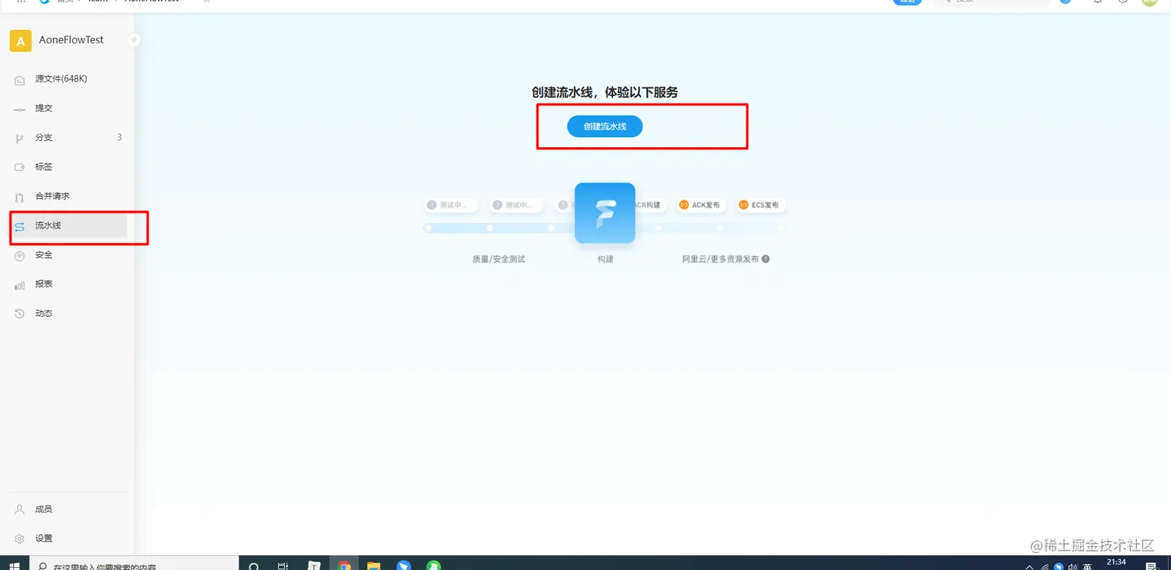The height and width of the screenshot is (570, 1171).
Task: Click help icon beside 阿里云/更多资源发布
Action: tap(766, 259)
